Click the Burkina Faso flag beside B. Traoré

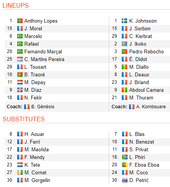(20, 74)
